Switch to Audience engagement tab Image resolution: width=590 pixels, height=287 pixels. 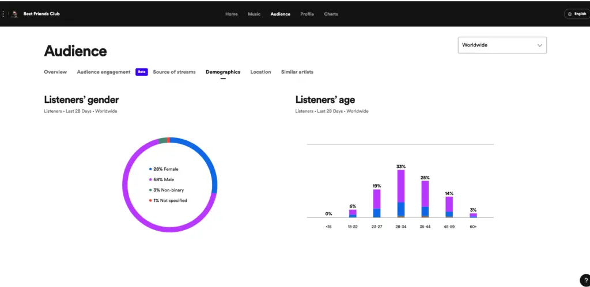point(104,72)
